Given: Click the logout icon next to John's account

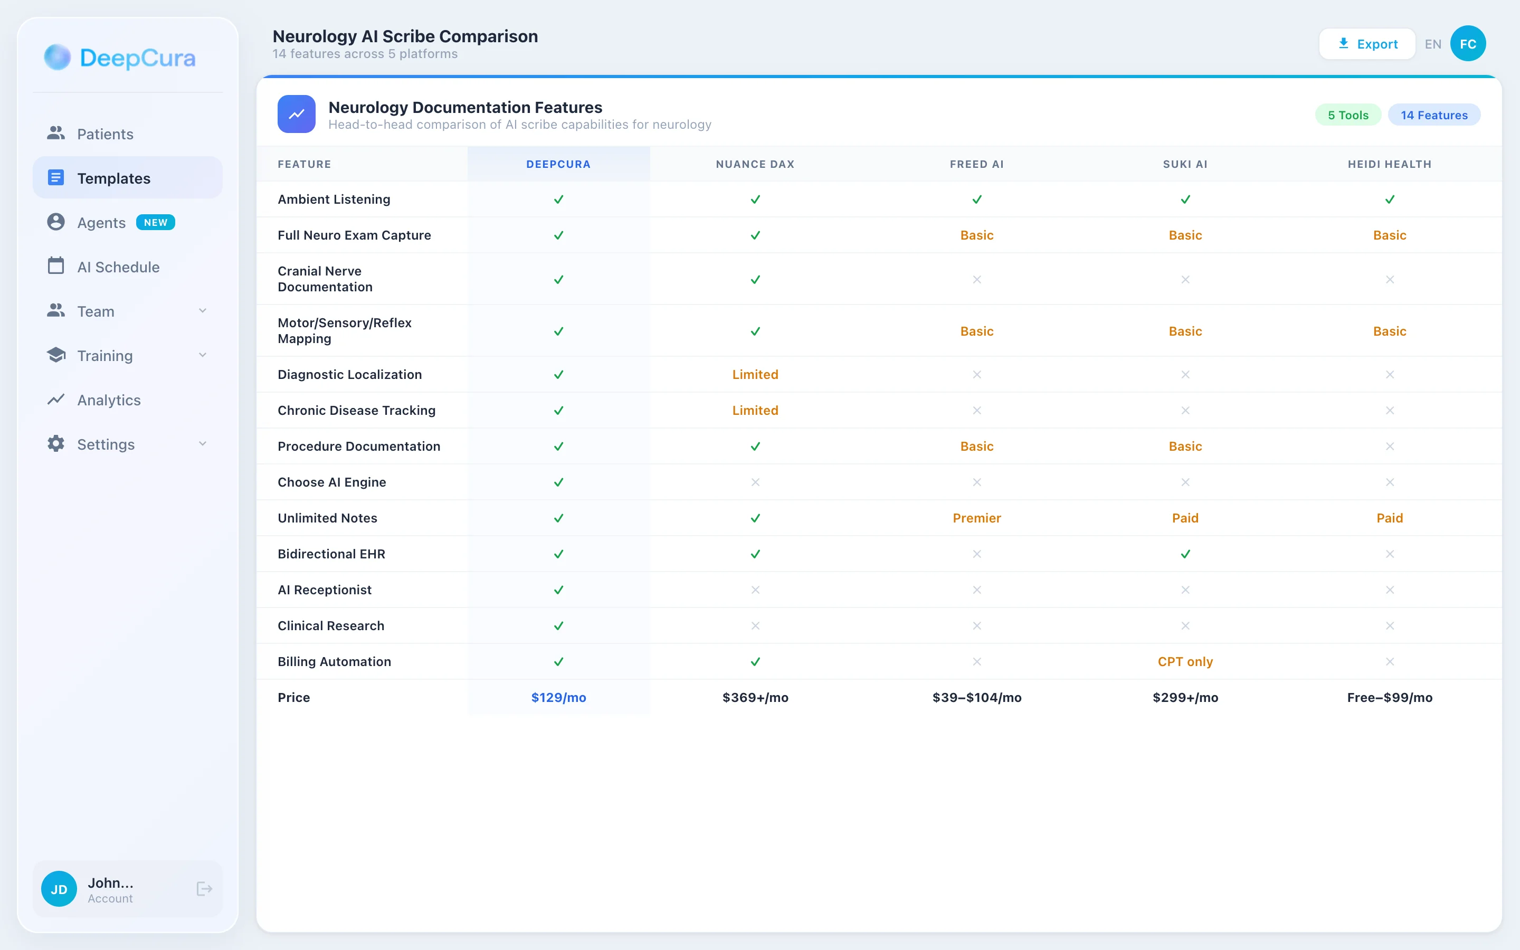Looking at the screenshot, I should pyautogui.click(x=204, y=889).
